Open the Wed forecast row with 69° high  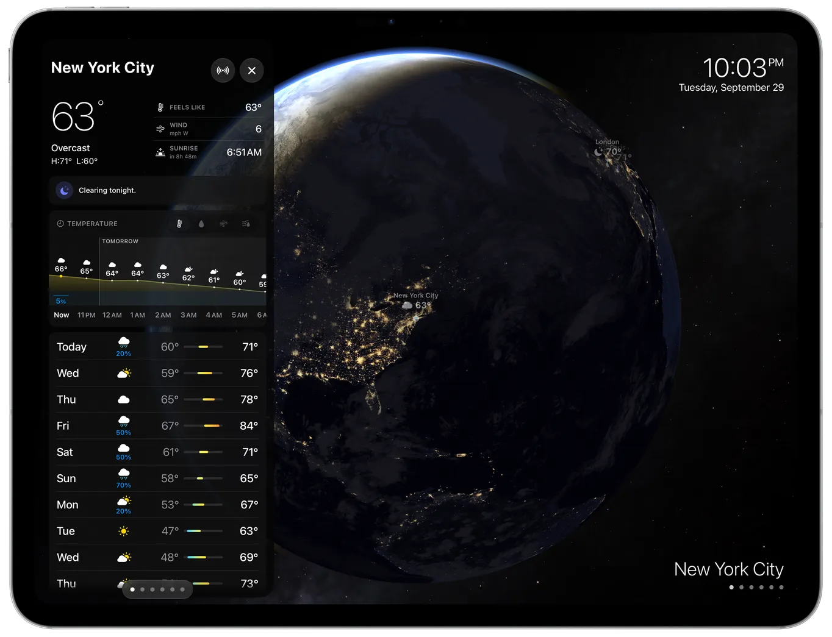pos(157,558)
